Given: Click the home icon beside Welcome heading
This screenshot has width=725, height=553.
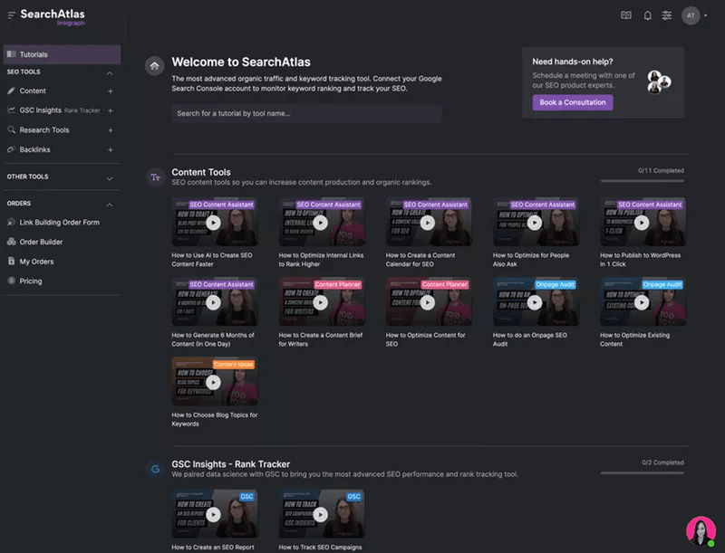Looking at the screenshot, I should 155,66.
